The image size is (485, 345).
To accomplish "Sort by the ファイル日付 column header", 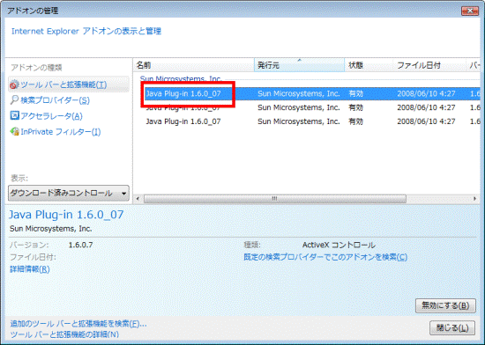I will pyautogui.click(x=429, y=65).
